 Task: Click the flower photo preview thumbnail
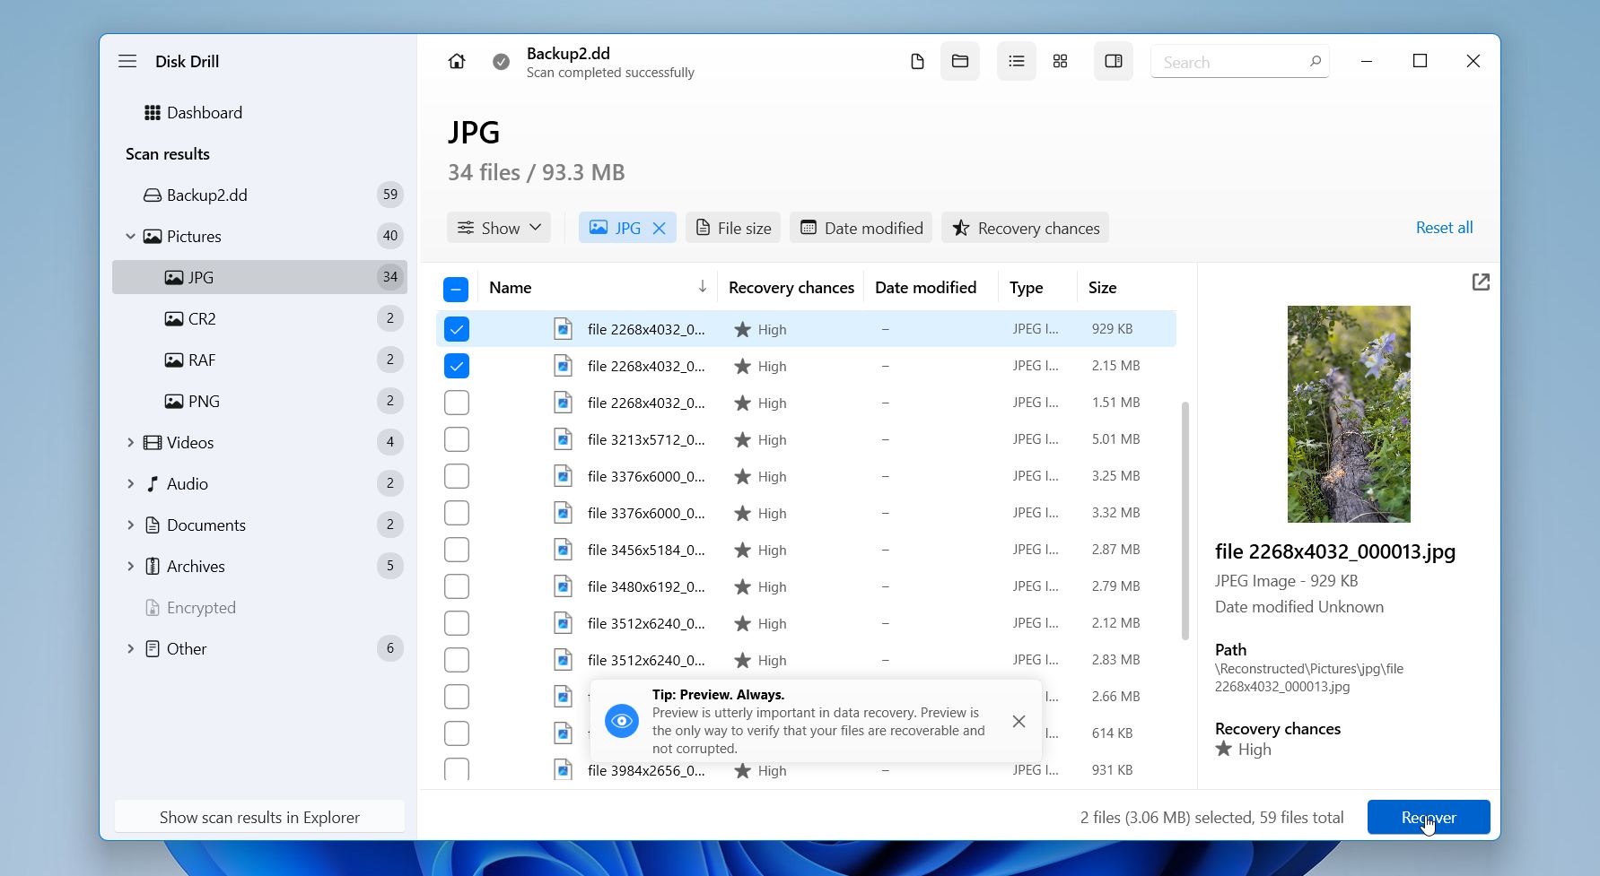(1349, 413)
